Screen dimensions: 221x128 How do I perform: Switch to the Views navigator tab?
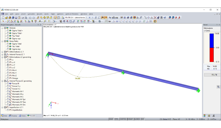click(x=22, y=116)
